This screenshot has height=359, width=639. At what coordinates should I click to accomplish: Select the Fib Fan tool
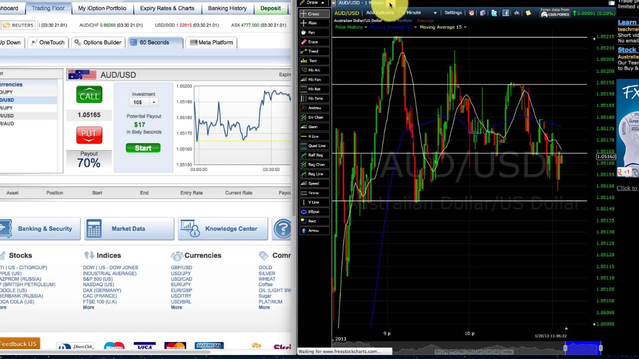(x=314, y=80)
